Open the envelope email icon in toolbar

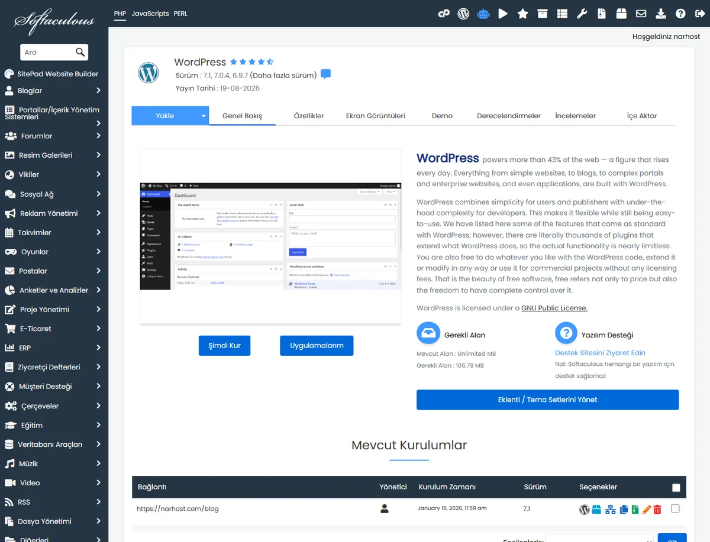click(641, 14)
